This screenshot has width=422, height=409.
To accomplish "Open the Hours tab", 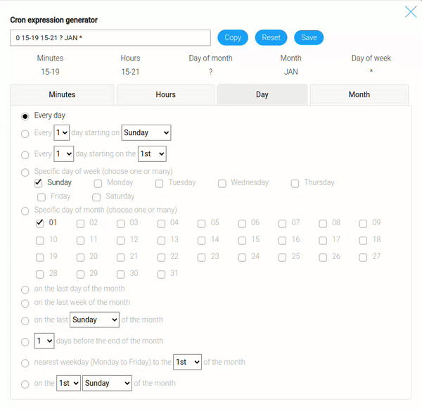I will click(x=165, y=95).
